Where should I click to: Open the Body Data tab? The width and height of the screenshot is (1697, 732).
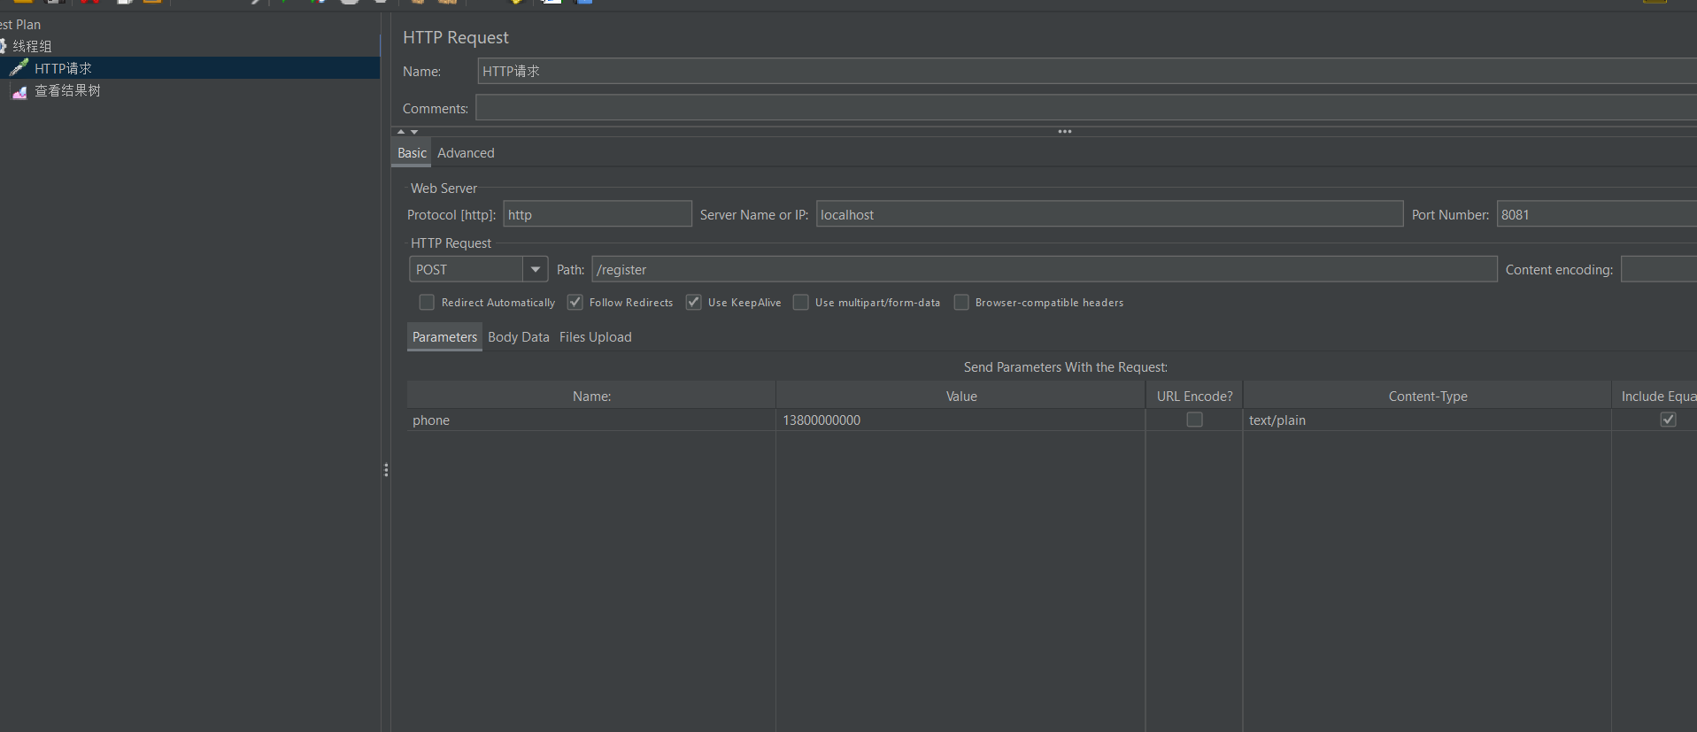click(519, 337)
